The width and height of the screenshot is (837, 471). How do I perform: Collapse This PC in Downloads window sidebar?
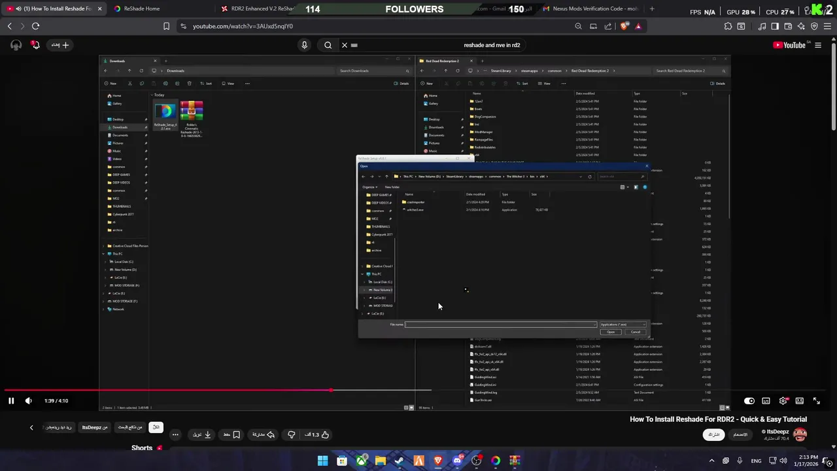pos(104,254)
